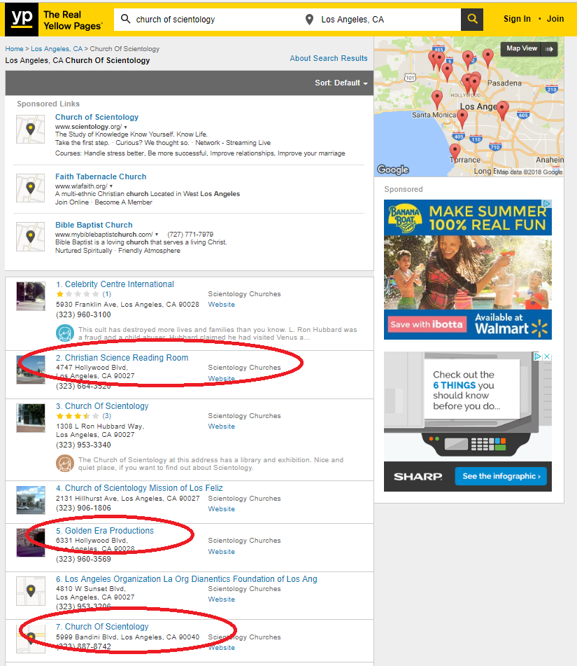The height and width of the screenshot is (666, 577).
Task: Click the star rating of Celebrity Centre International
Action: [x=78, y=294]
